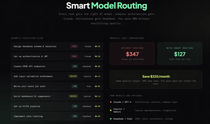Image resolution: width=210 pixels, height=124 pixels.
Task: Open the Design database schema & relations task
Action: point(57,46)
